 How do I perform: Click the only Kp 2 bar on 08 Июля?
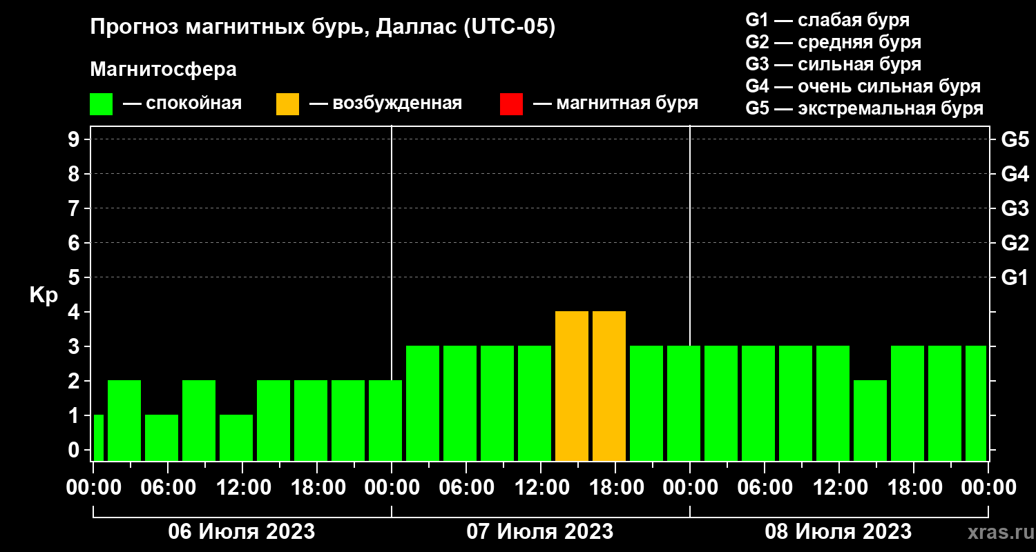[870, 420]
